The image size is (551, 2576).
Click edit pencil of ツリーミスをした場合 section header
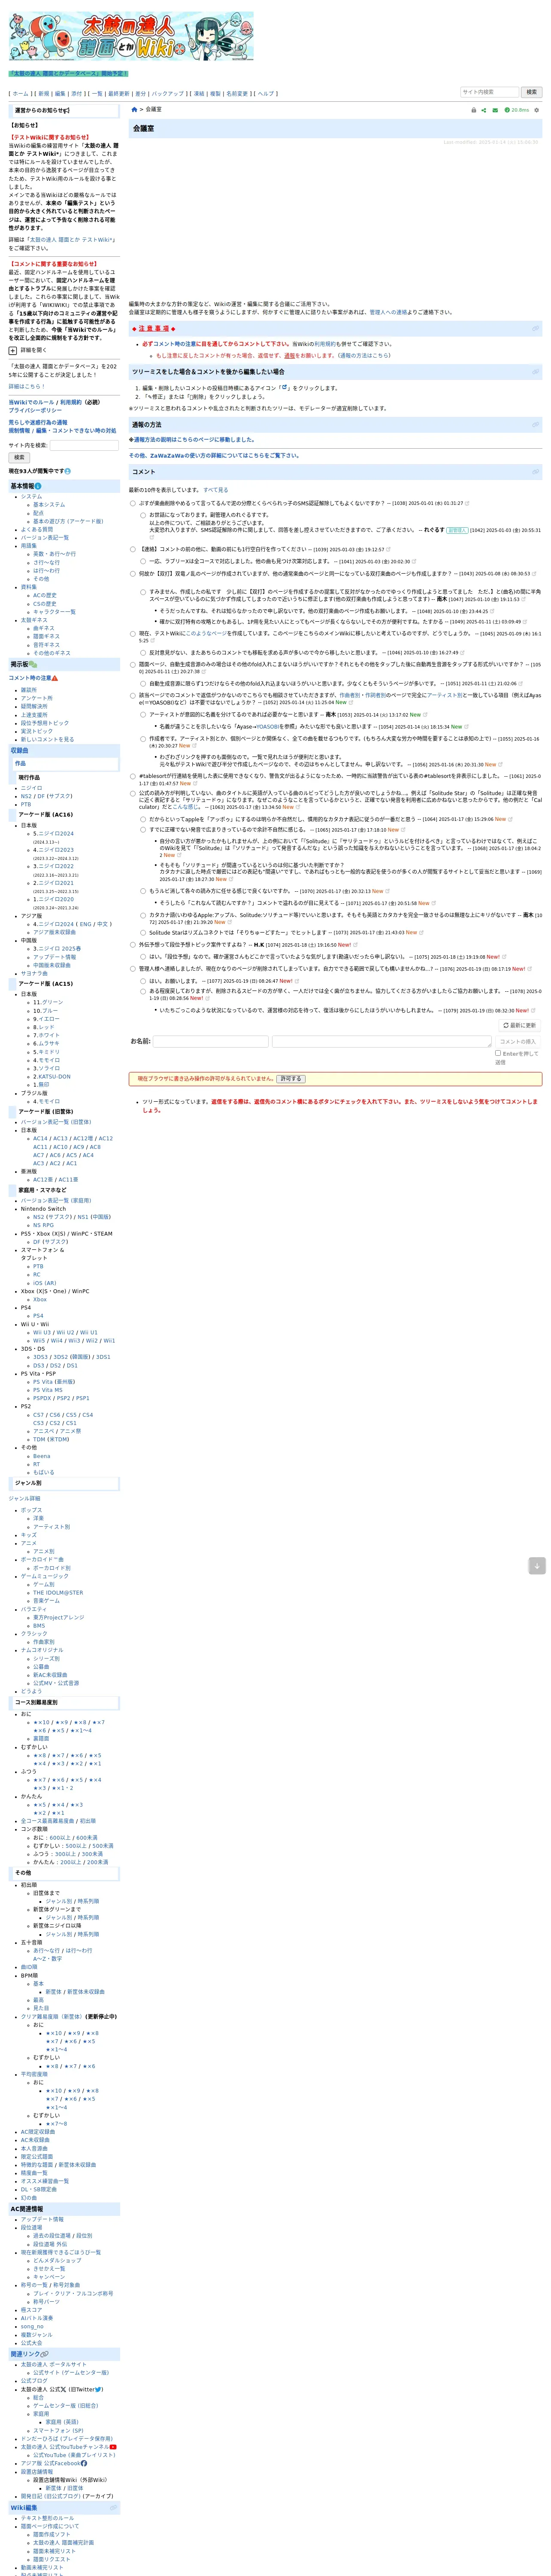click(x=535, y=371)
